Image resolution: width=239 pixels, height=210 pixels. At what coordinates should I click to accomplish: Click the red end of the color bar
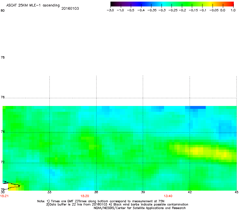point(232,4)
